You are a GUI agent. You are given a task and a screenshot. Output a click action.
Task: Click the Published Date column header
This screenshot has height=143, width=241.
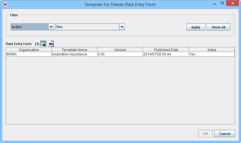(166, 50)
